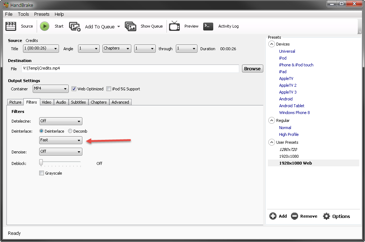Select the Decomb radio button
Screen dimensions: 365x242
coord(70,131)
